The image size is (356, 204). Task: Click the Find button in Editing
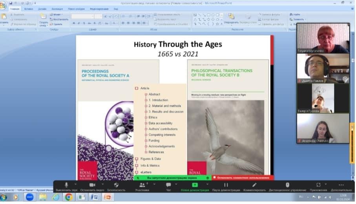295,15
